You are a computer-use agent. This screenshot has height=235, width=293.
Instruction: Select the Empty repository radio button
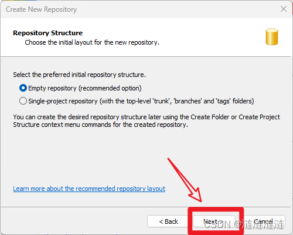[23, 88]
